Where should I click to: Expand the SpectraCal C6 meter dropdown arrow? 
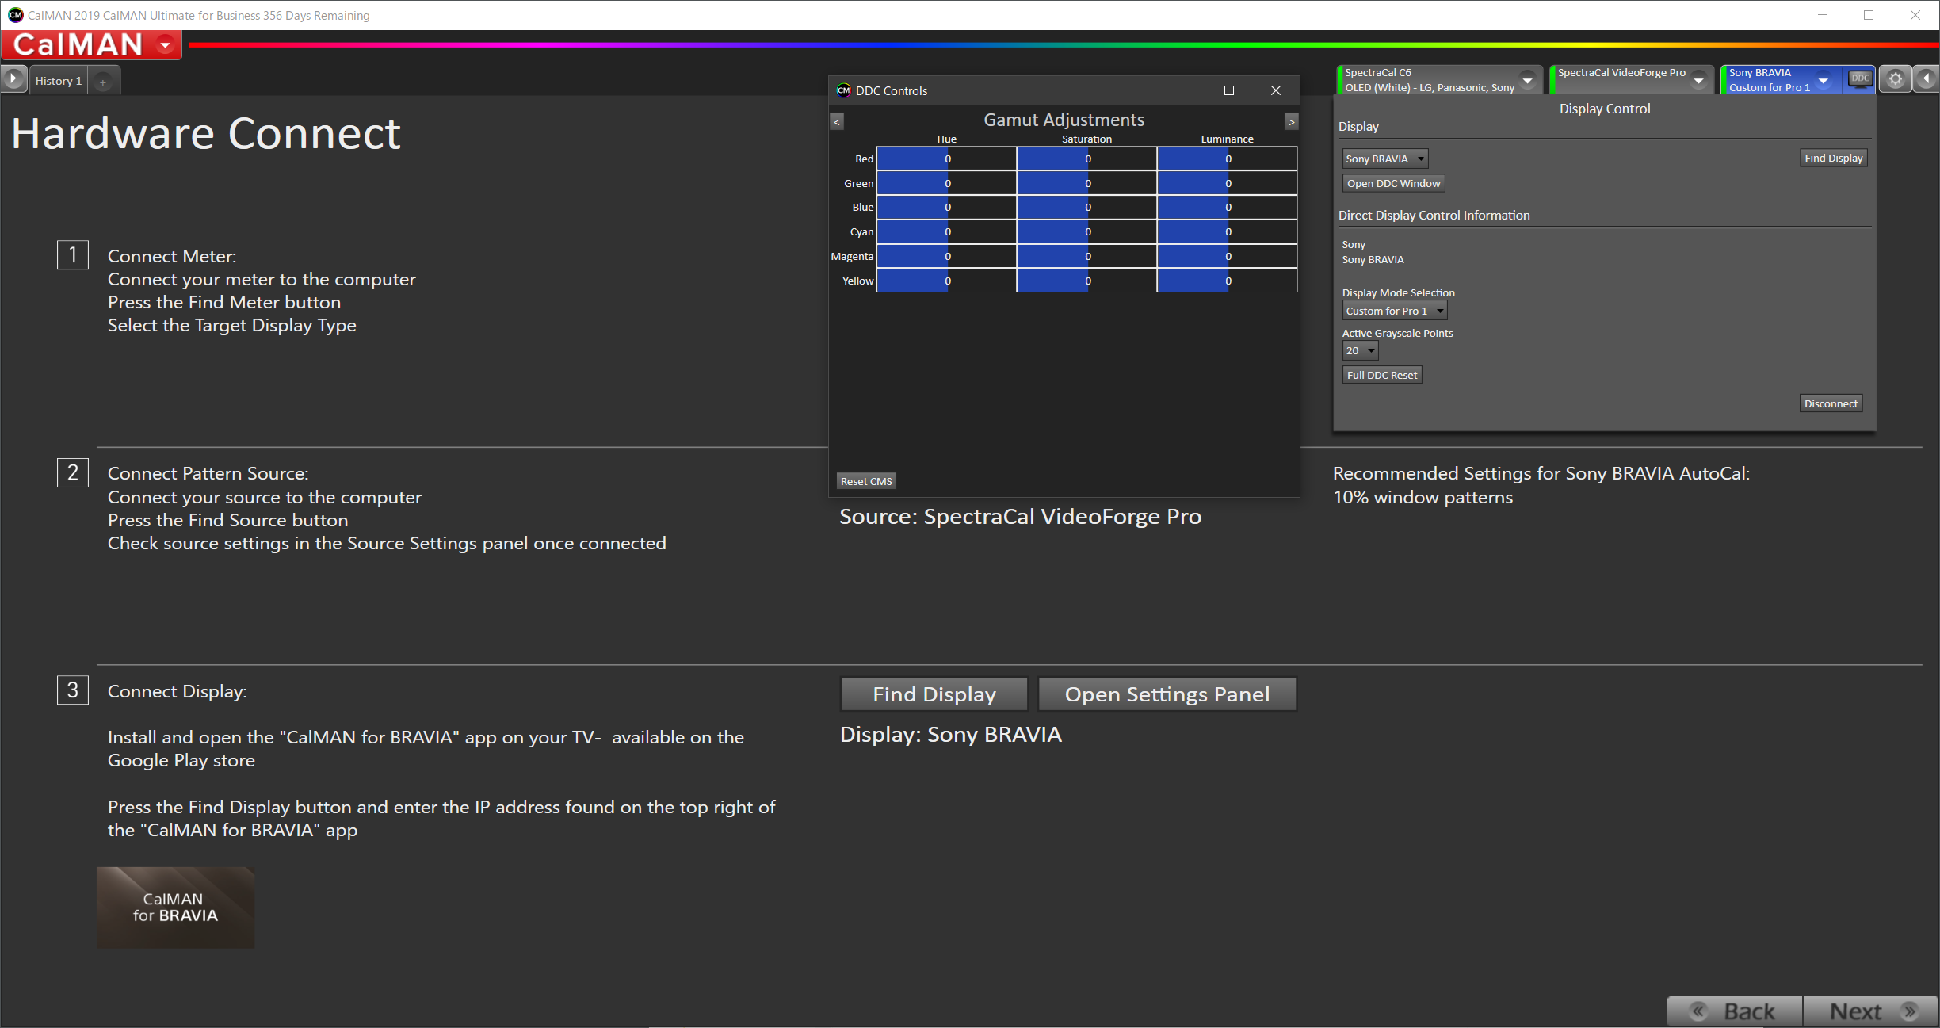tap(1528, 81)
